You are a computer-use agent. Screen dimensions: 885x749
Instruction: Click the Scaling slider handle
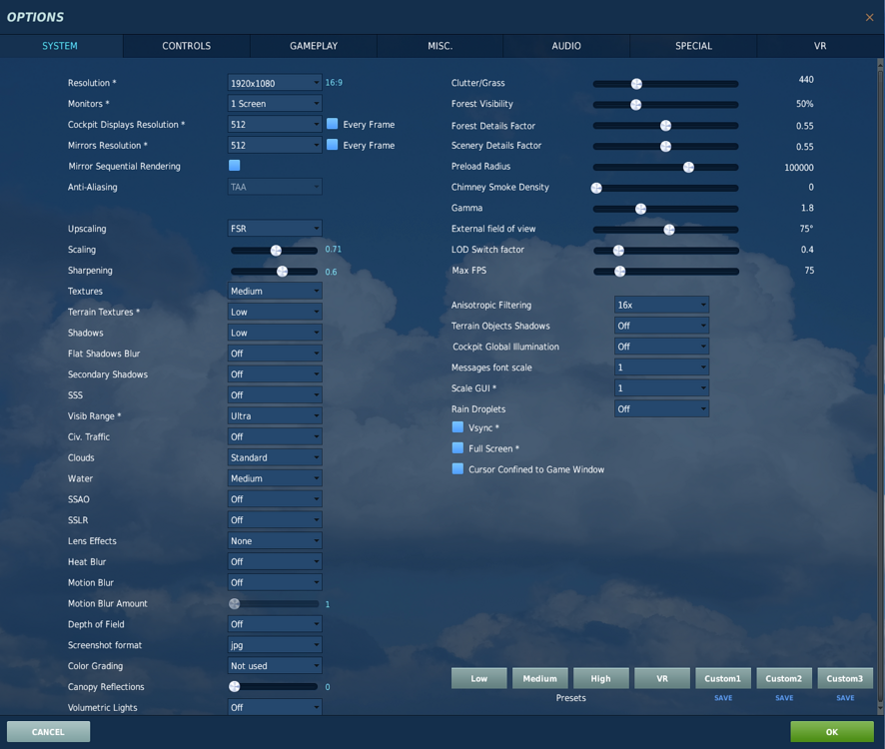point(276,250)
